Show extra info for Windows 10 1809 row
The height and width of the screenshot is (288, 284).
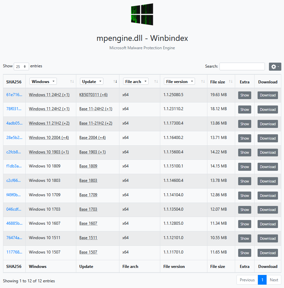pos(245,167)
